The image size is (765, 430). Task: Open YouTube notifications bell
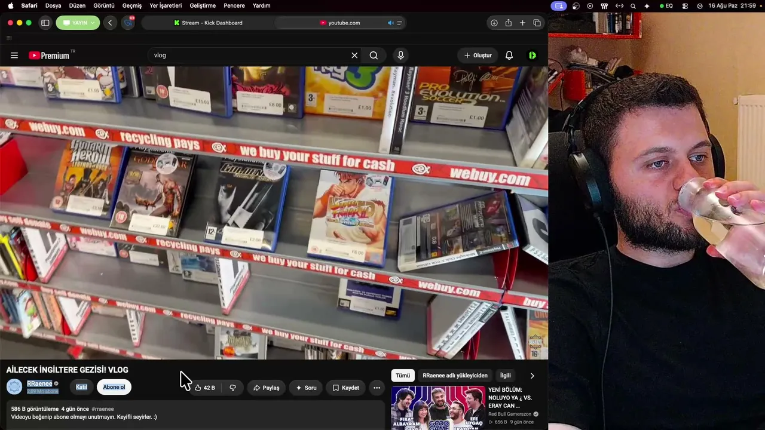[509, 56]
